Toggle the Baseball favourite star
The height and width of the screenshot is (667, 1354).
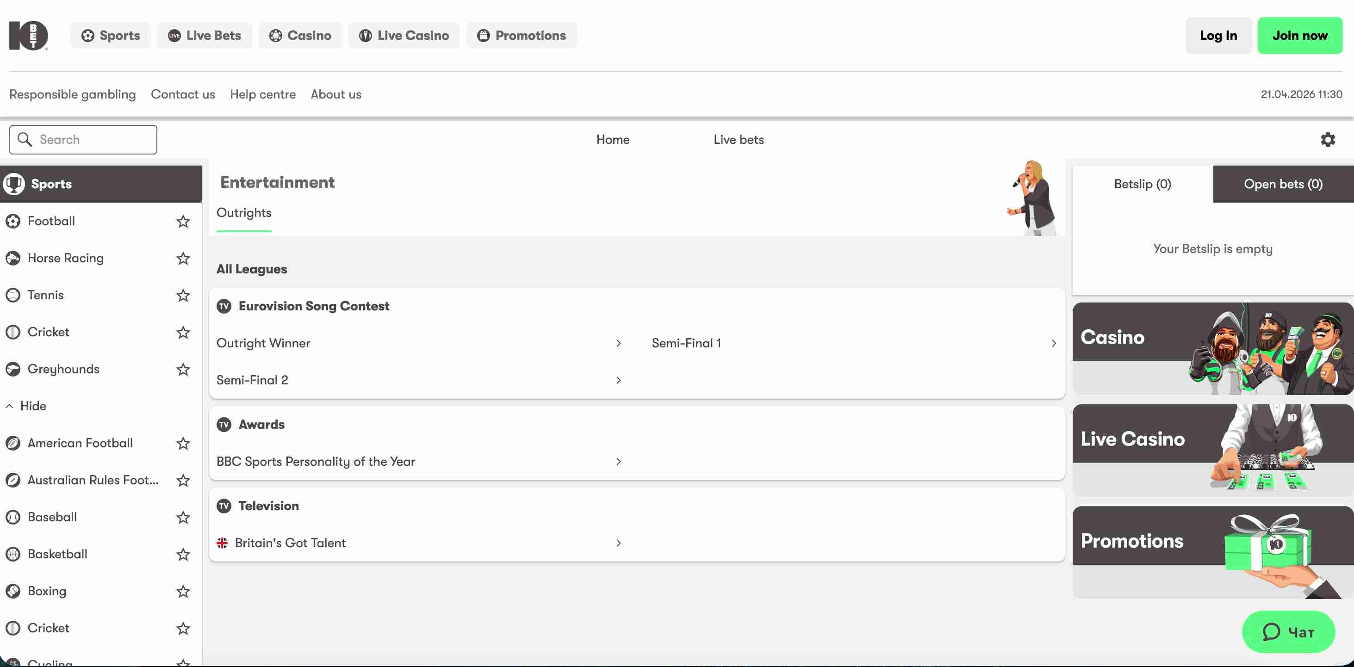pyautogui.click(x=183, y=518)
